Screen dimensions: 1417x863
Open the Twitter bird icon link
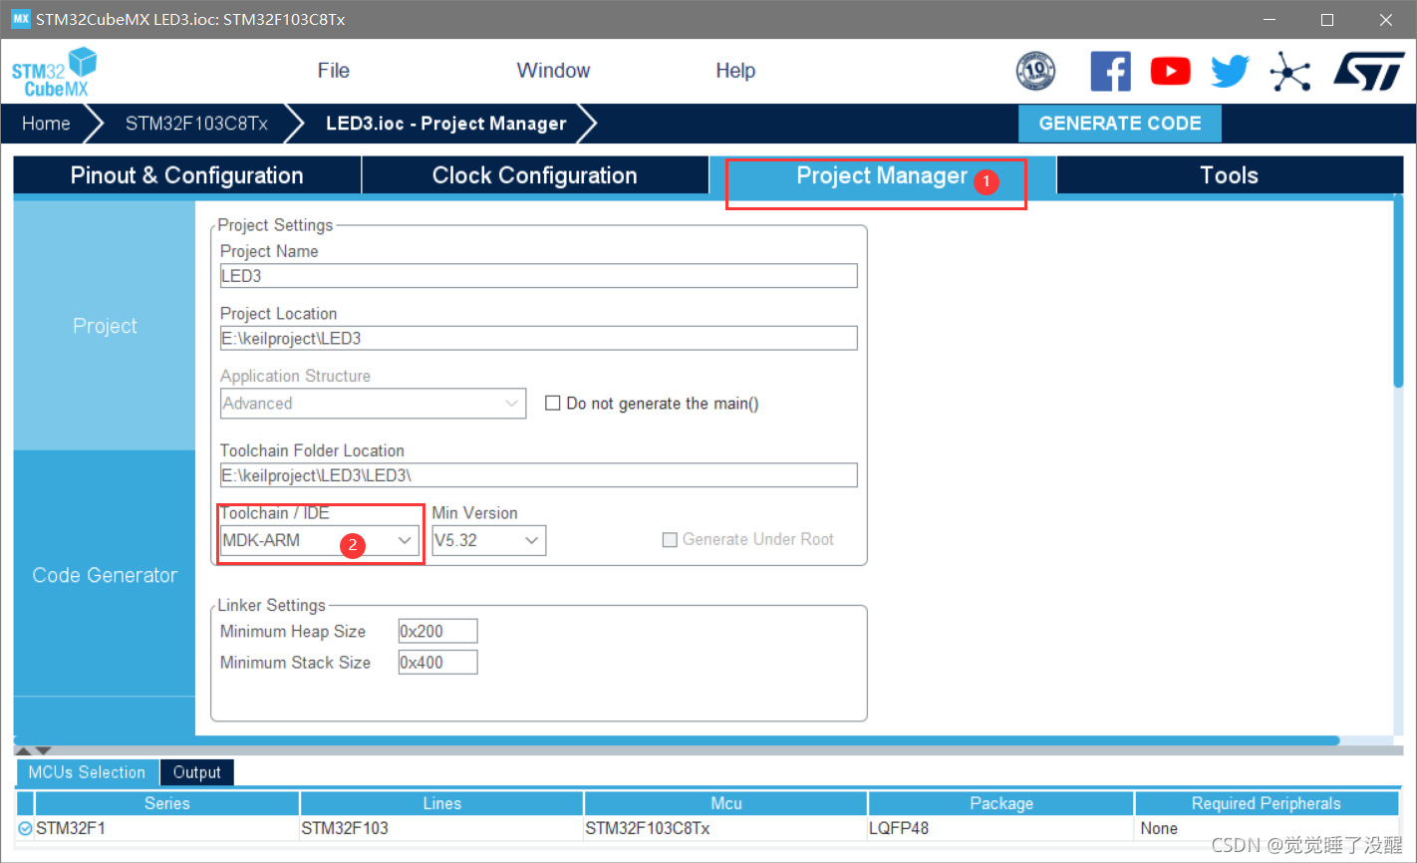click(x=1230, y=71)
